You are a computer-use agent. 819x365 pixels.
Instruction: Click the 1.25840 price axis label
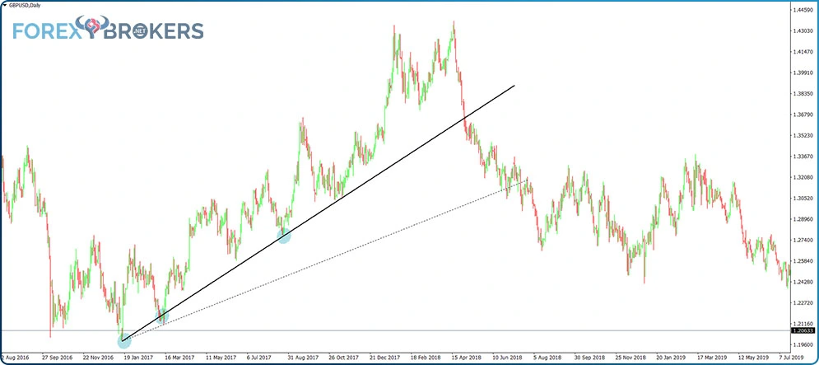tap(803, 261)
